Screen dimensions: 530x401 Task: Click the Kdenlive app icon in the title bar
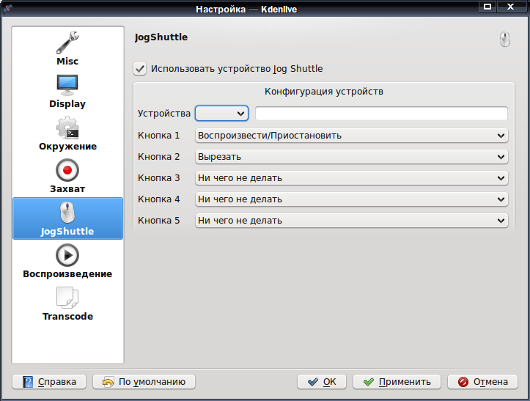pyautogui.click(x=7, y=8)
